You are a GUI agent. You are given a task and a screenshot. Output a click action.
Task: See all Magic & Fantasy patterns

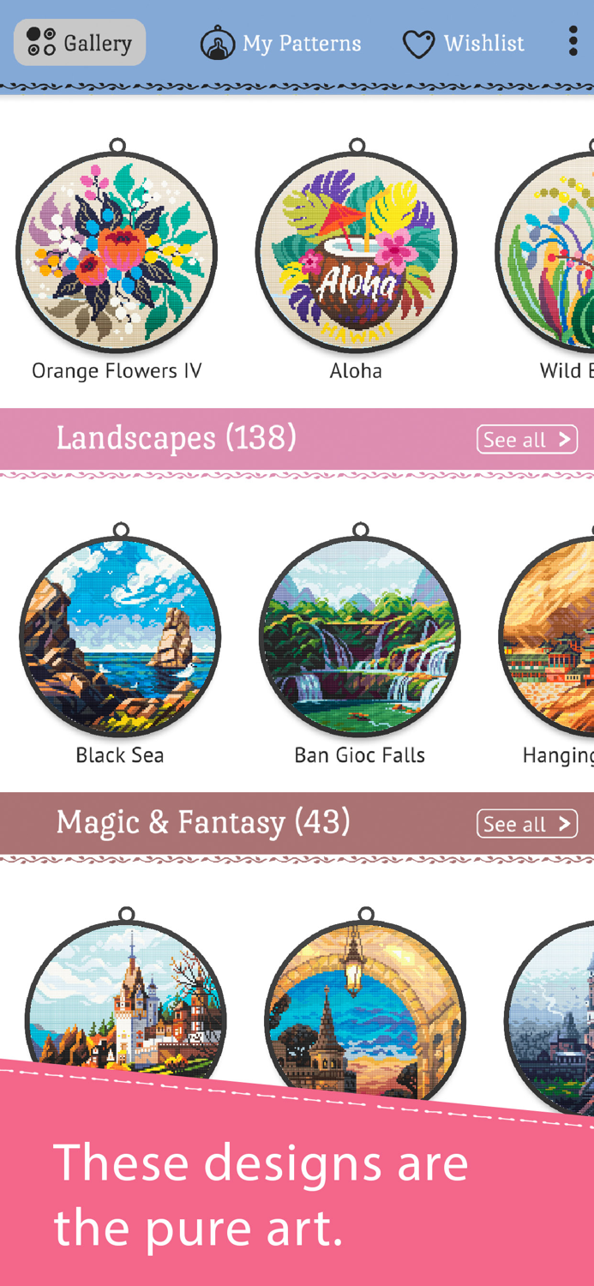tap(527, 823)
